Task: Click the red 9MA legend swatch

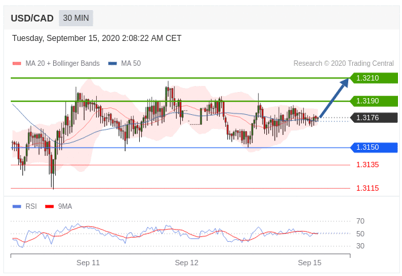Action: [50, 206]
